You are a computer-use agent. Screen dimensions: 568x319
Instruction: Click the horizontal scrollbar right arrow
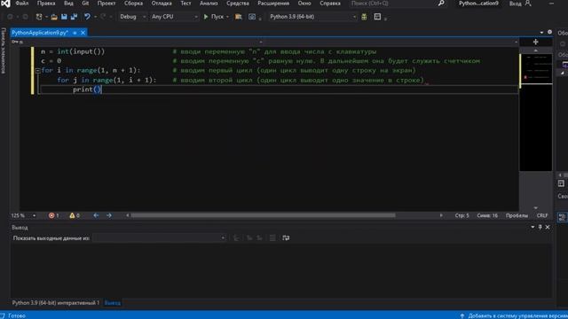point(441,215)
